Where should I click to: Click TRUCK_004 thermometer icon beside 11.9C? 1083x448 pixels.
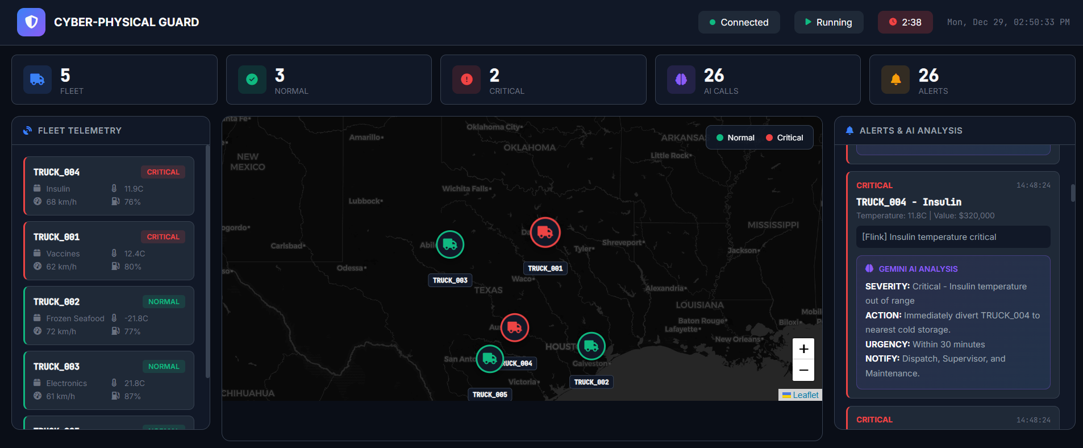click(114, 188)
